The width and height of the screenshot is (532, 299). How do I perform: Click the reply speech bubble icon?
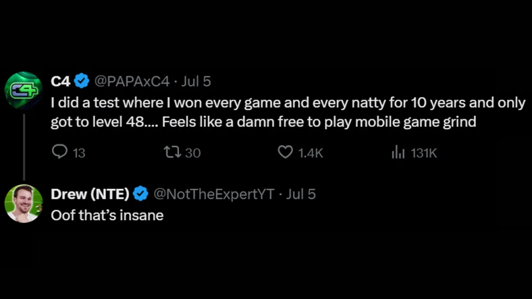click(60, 152)
